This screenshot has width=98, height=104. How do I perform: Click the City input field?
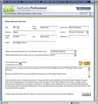coord(49,36)
